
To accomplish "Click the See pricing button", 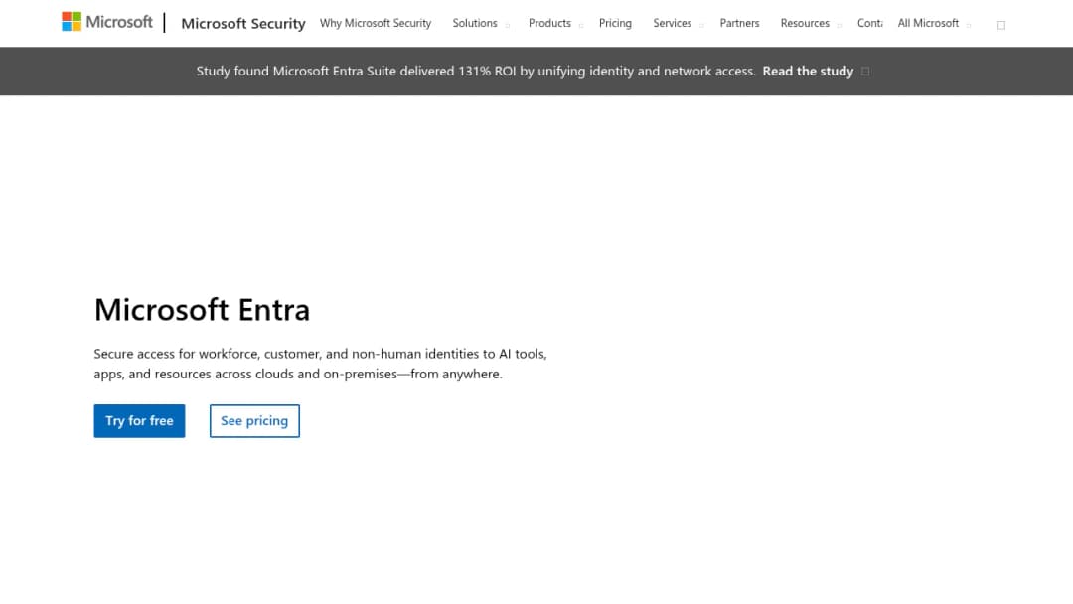I will tap(254, 420).
